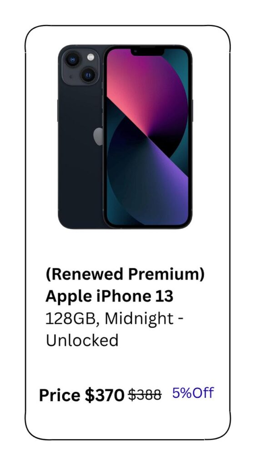Click the "128GB, Midnight -" description line

115,319
